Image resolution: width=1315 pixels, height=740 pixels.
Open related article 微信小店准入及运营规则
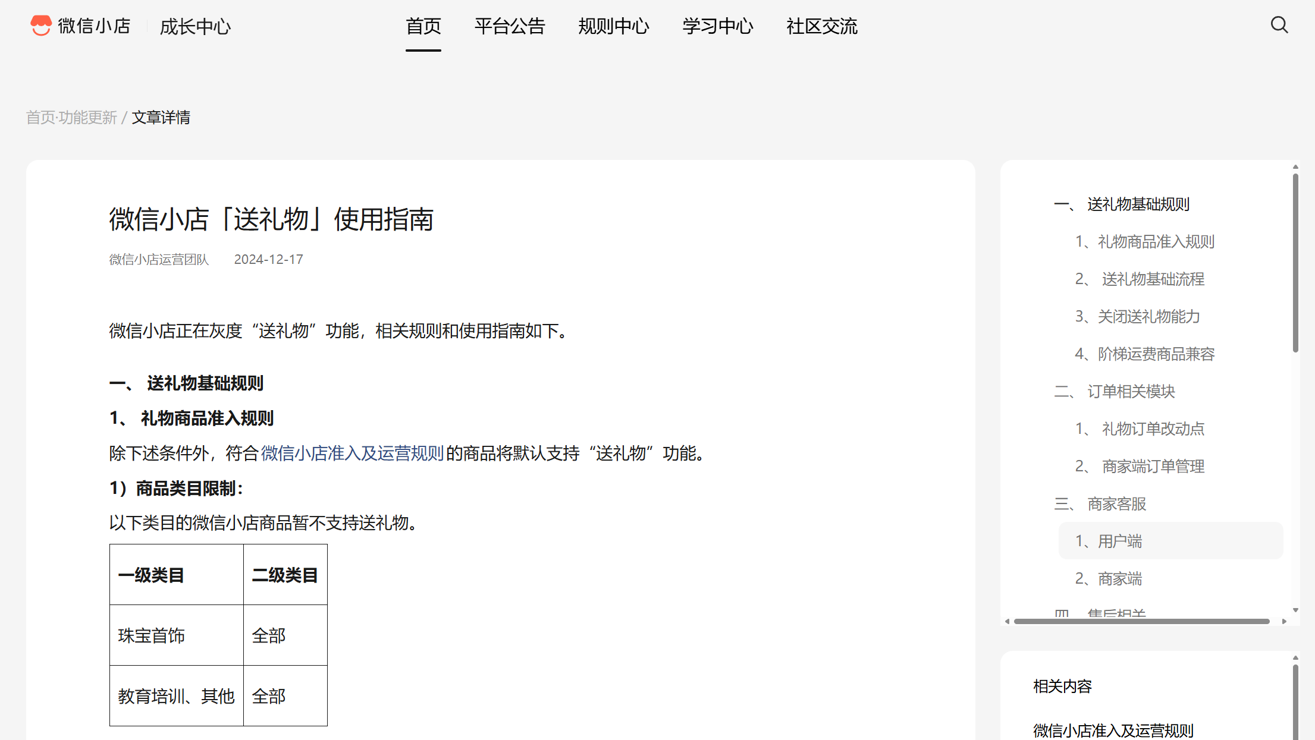(1113, 730)
